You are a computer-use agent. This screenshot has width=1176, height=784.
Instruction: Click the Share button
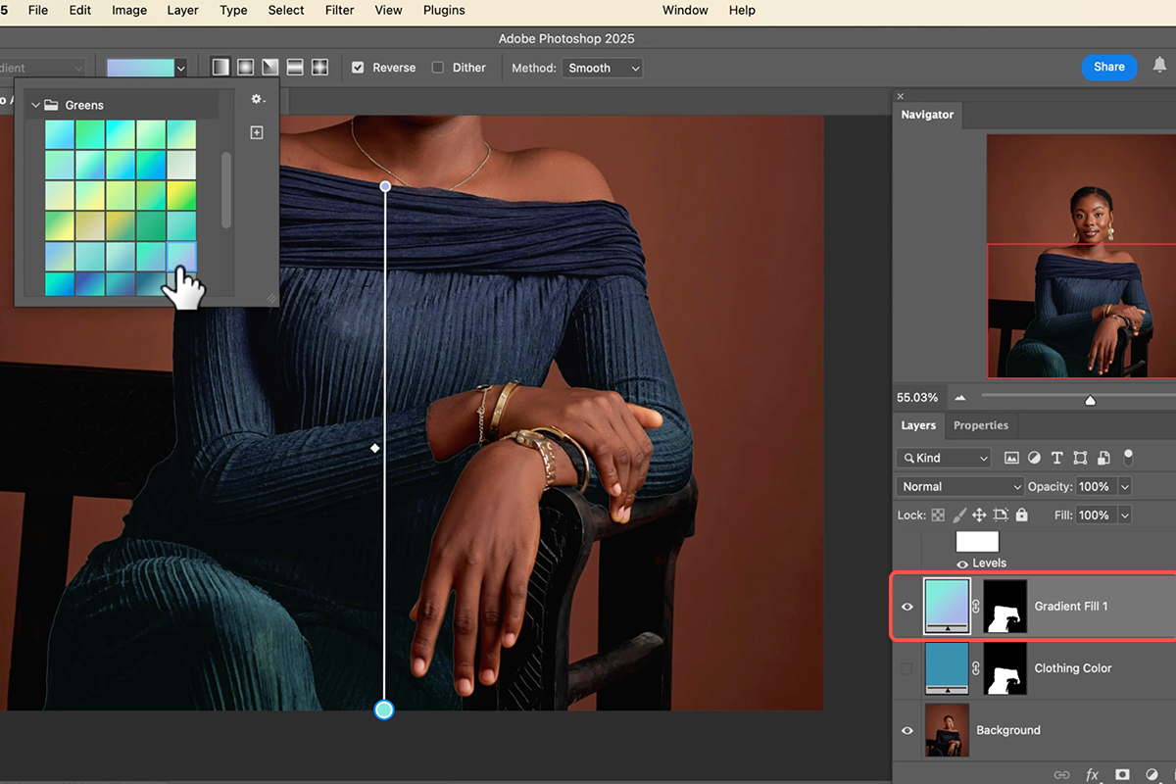click(x=1108, y=67)
